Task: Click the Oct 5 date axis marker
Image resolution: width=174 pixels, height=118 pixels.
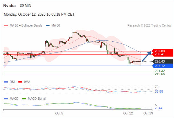Action: (x=59, y=113)
